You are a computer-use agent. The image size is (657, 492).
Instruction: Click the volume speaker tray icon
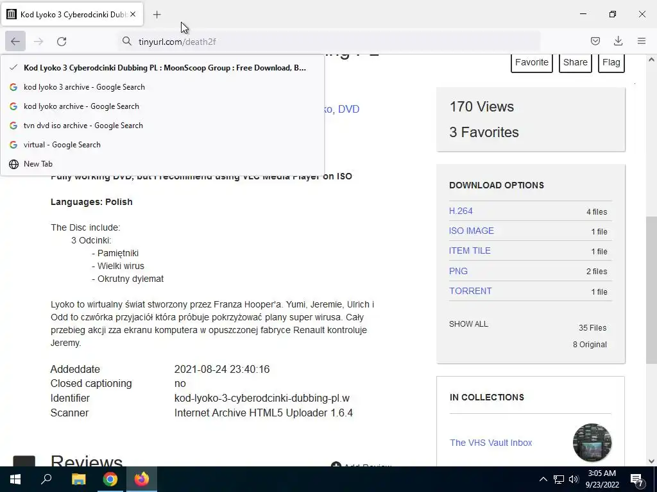pos(574,479)
